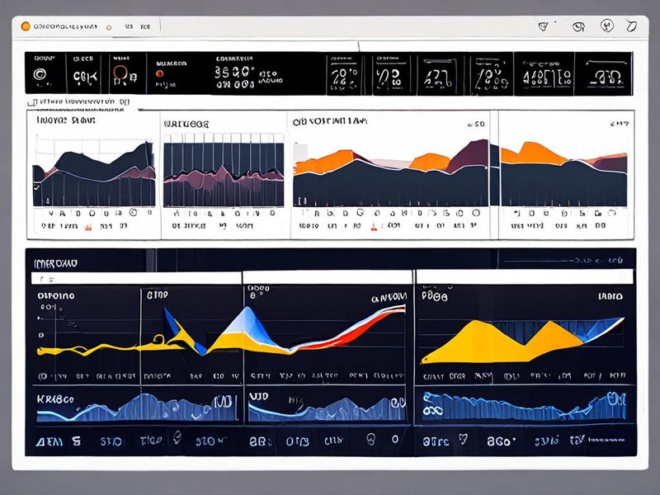Image resolution: width=660 pixels, height=495 pixels.
Task: Click the bottom-left blue mini area chart
Action: click(x=137, y=408)
